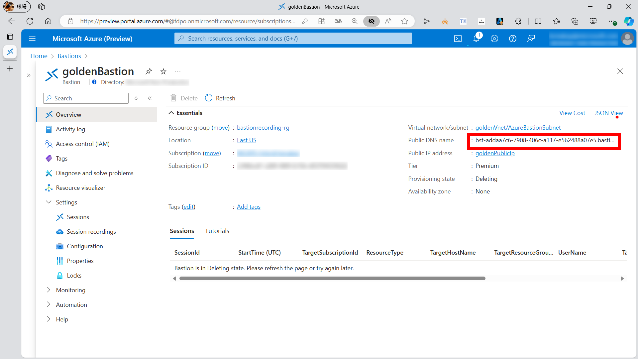
Task: Collapse the Settings menu group
Action: (x=49, y=202)
